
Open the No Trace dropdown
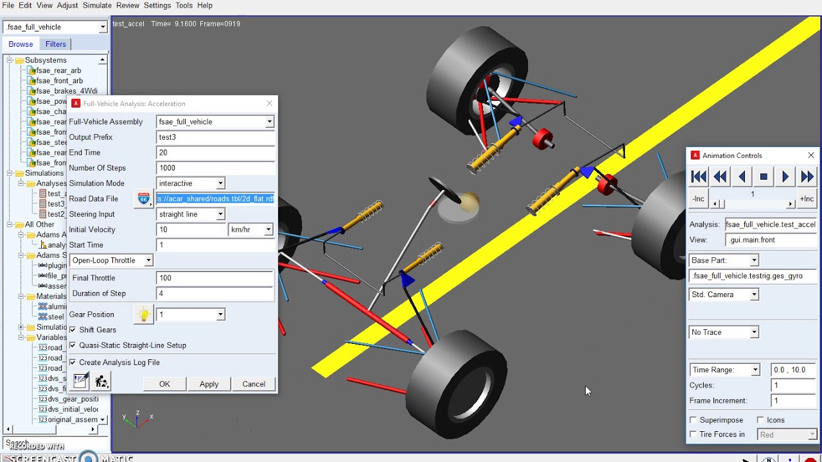click(754, 332)
